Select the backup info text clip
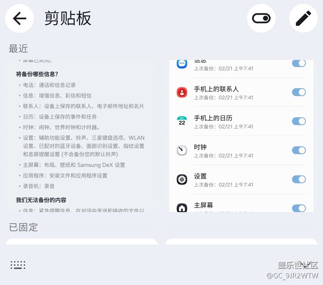The height and width of the screenshot is (285, 323). pos(81,134)
